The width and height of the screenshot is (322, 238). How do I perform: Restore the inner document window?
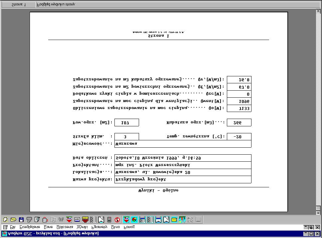311,227
